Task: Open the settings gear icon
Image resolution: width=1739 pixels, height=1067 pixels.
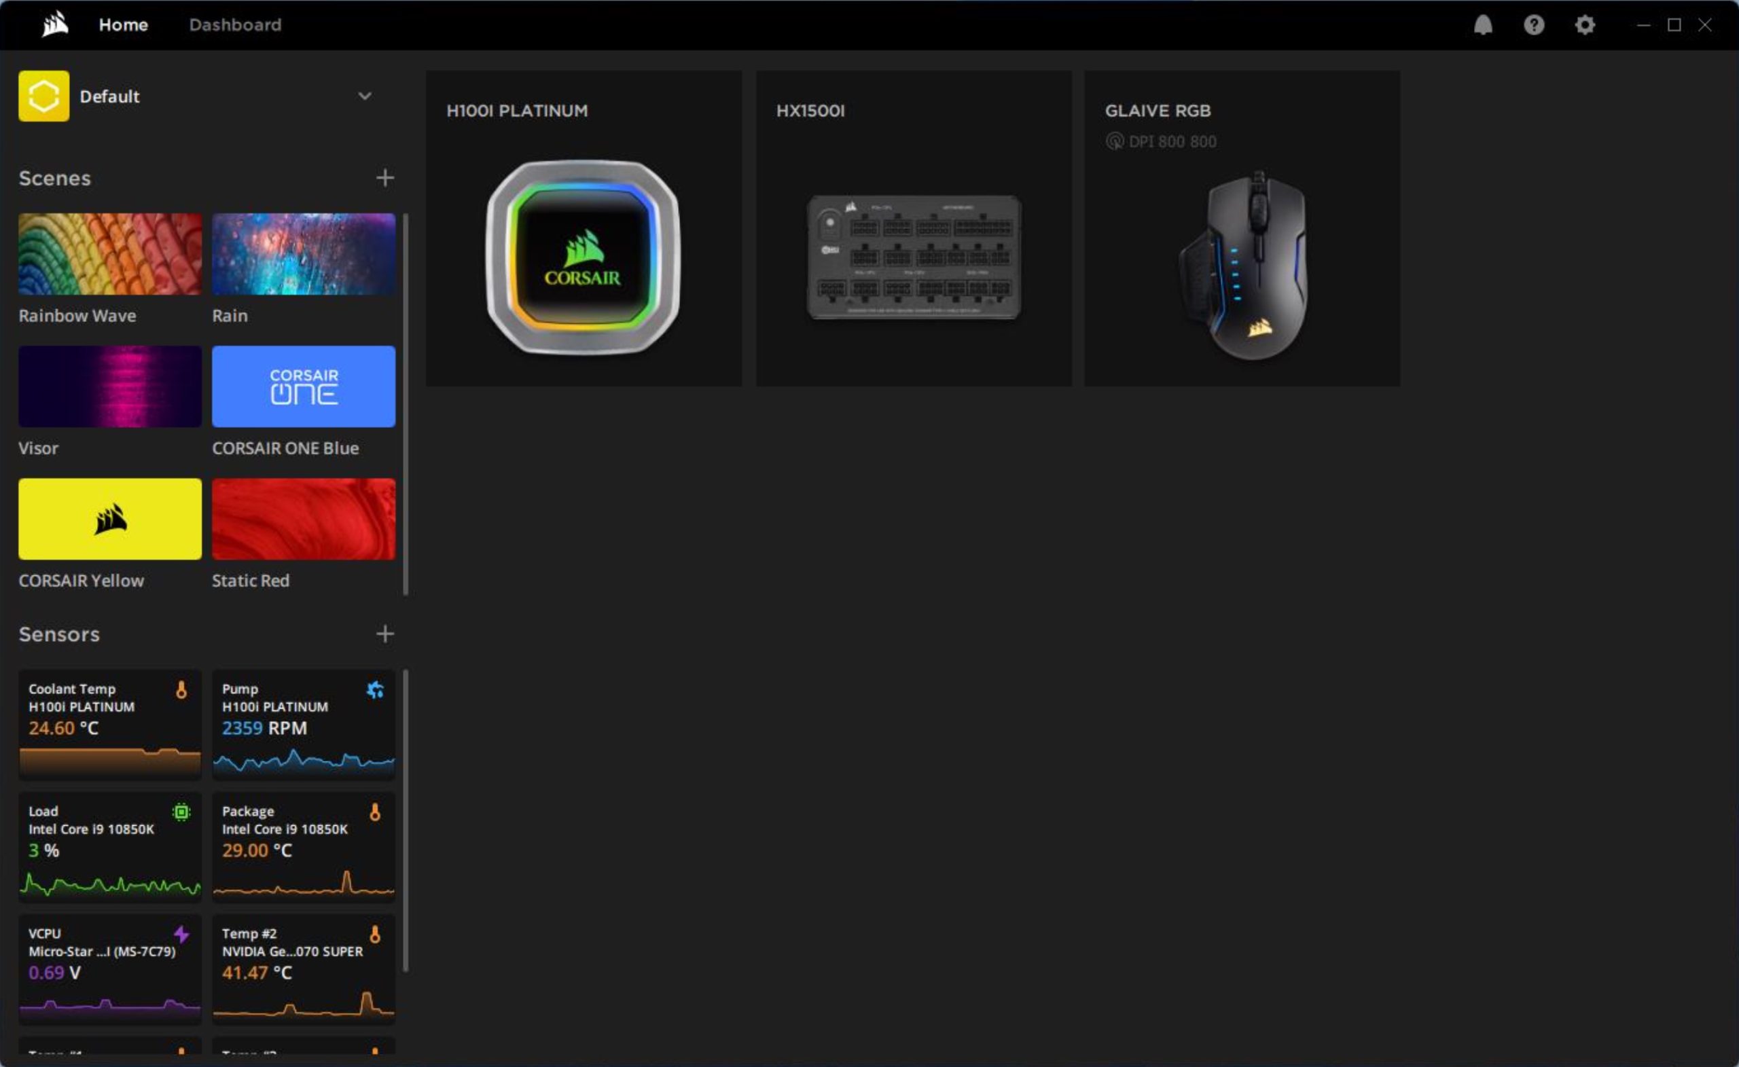Action: pyautogui.click(x=1584, y=25)
